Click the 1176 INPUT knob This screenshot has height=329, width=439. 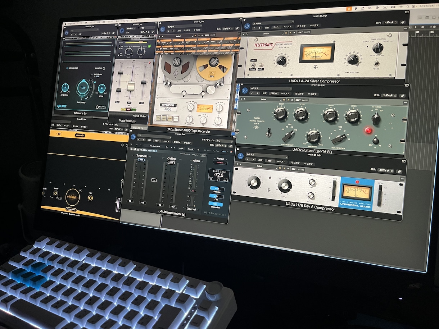[254, 182]
